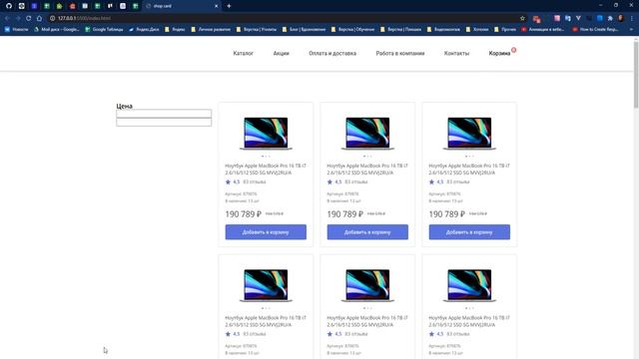Expand the Видеомонтаж bookmark folder
Image resolution: width=639 pixels, height=359 pixels.
(443, 29)
